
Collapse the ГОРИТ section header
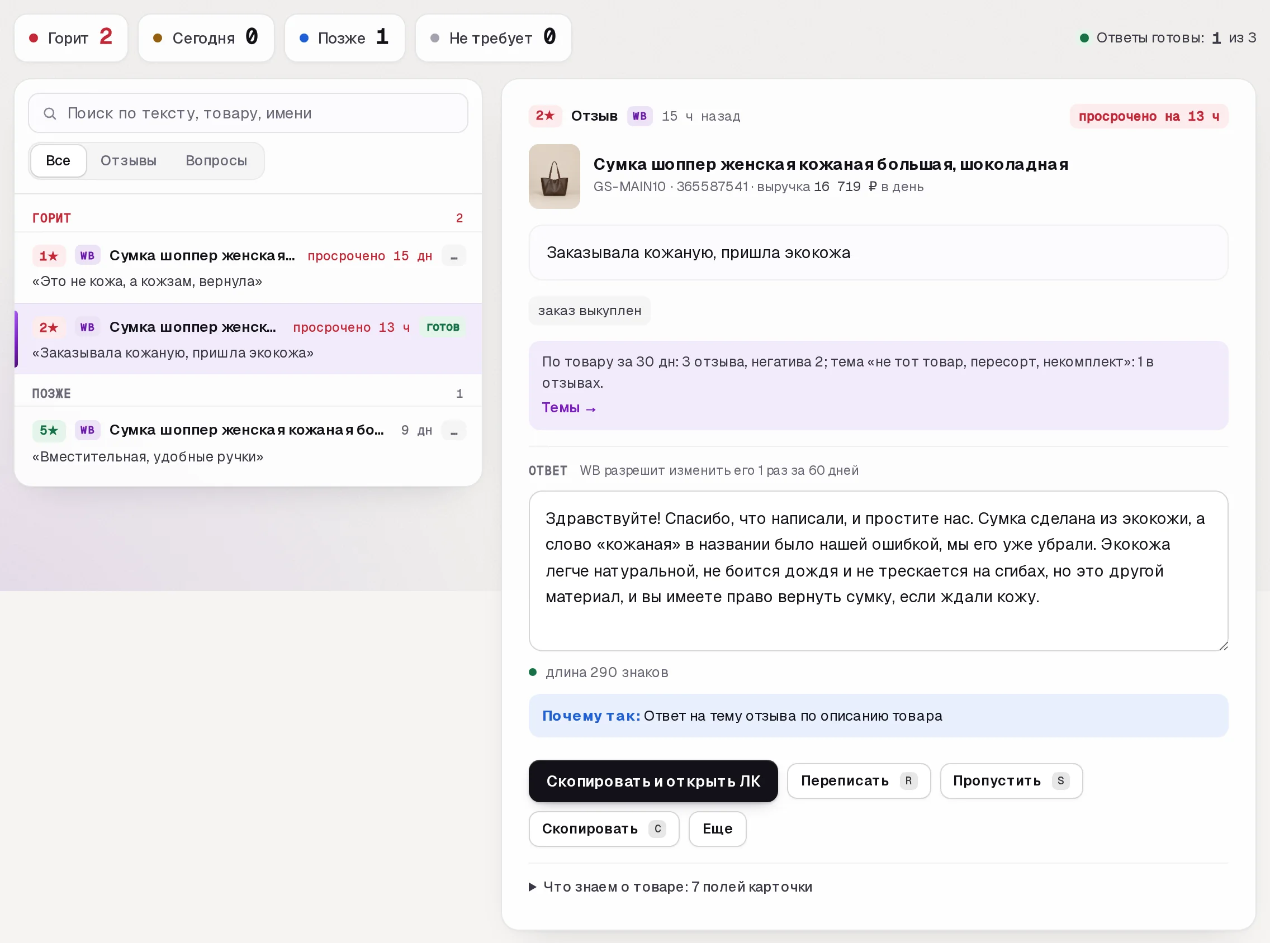click(248, 218)
